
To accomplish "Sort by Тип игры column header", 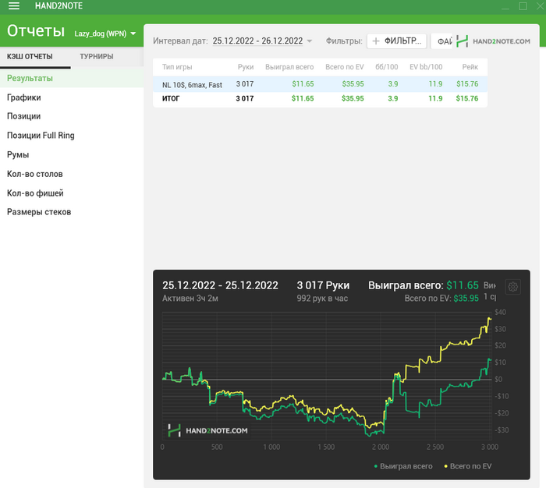I will pos(177,67).
